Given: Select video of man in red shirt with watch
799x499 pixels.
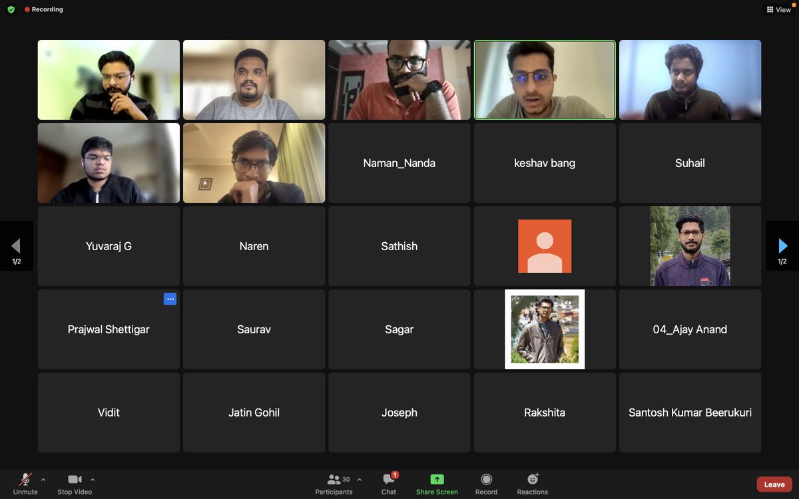Looking at the screenshot, I should (400, 80).
